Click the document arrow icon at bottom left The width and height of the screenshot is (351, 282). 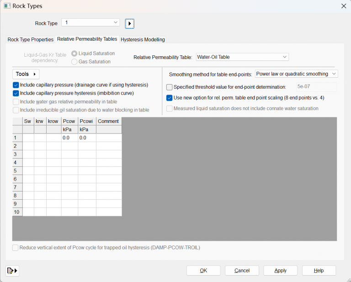[x=12, y=271]
